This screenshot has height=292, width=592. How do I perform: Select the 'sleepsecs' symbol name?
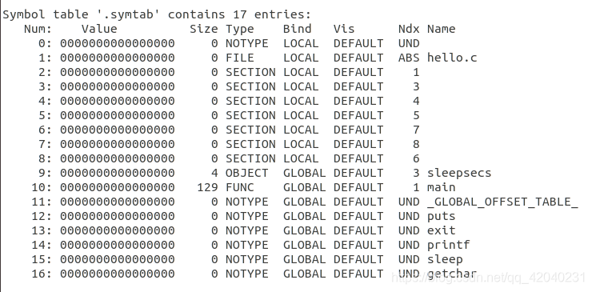(459, 173)
